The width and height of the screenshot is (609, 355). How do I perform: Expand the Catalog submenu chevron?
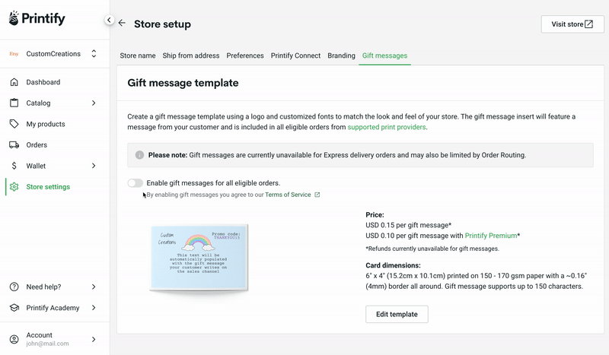(x=94, y=103)
